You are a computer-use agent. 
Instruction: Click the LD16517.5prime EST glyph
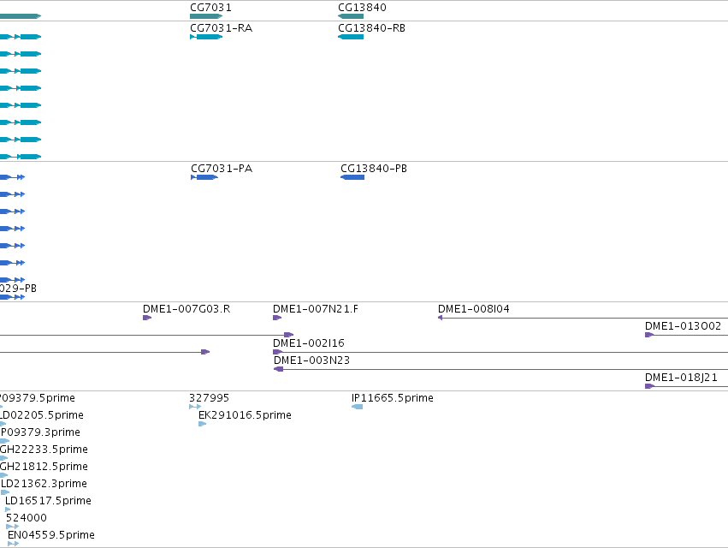tap(8, 509)
